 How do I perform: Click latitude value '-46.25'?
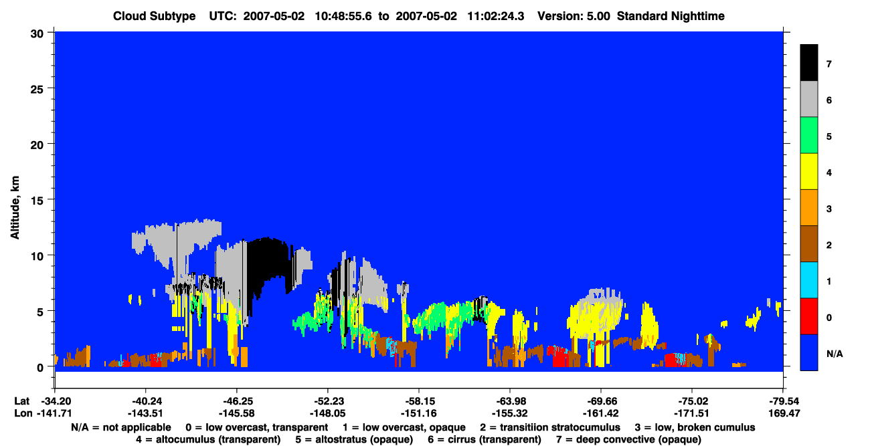point(236,401)
